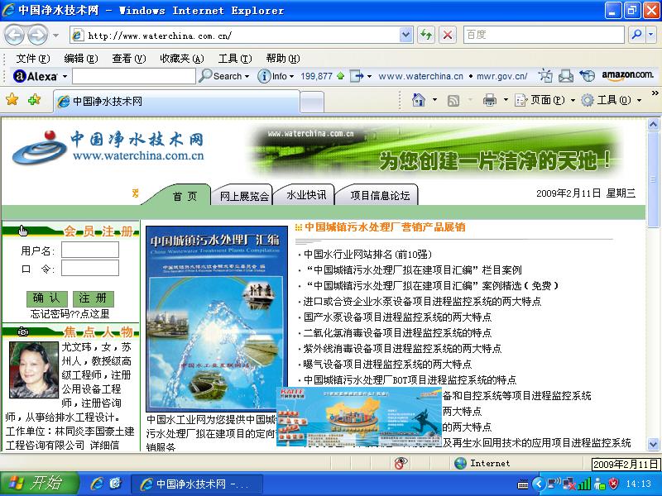
Task: Open the 帮助(H) menu
Action: 283,58
